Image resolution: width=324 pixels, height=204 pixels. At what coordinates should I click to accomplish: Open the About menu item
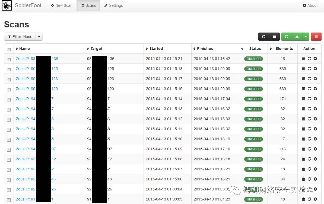point(310,5)
